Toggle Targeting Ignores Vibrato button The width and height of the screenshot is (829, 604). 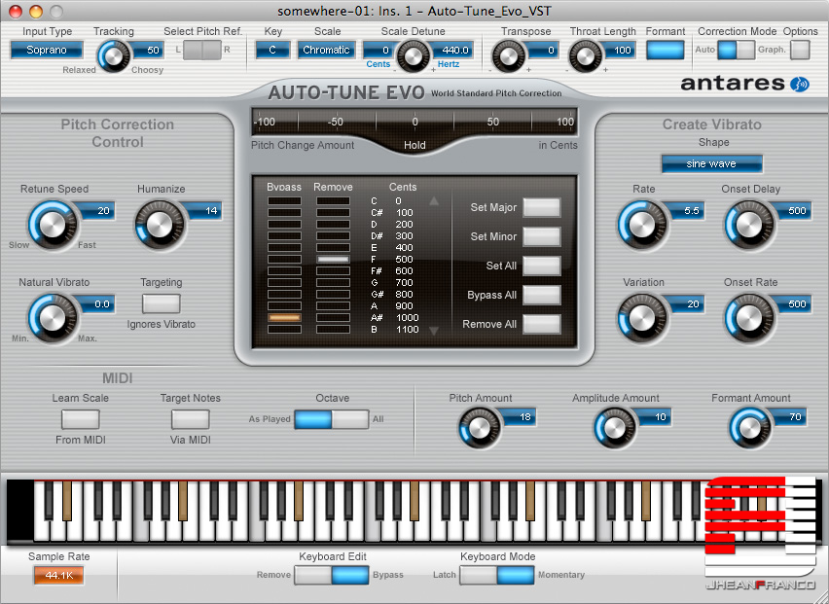coord(162,303)
